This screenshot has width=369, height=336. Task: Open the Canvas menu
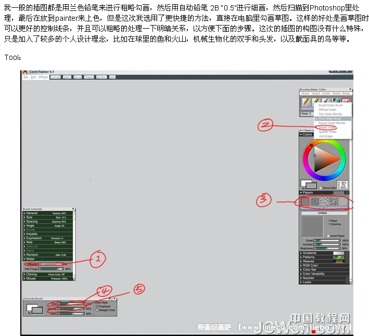point(56,77)
